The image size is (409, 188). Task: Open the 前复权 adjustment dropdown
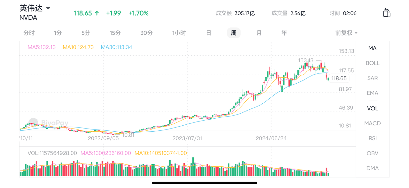[x=346, y=33]
